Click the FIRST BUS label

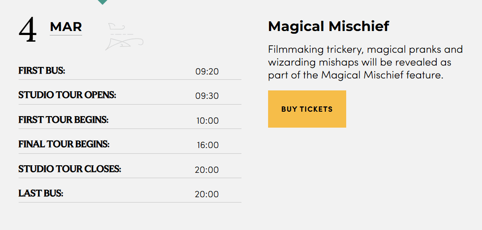(x=42, y=70)
